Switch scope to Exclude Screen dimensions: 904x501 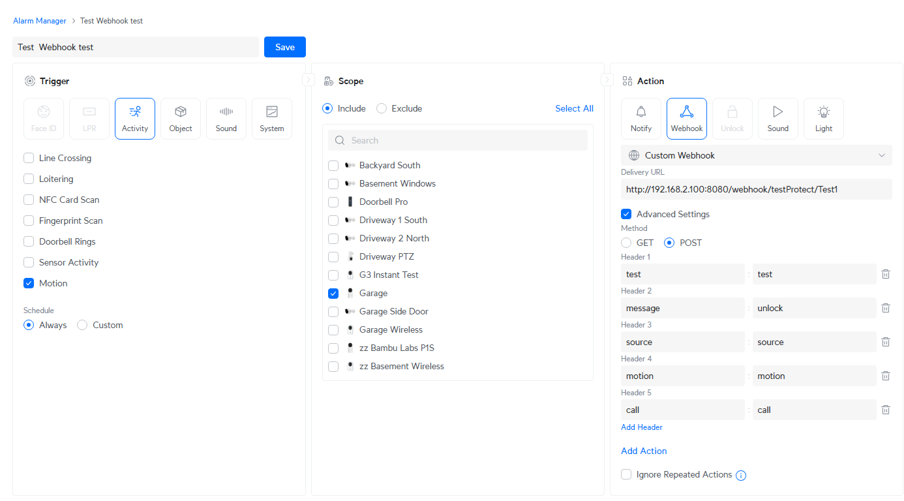point(382,108)
